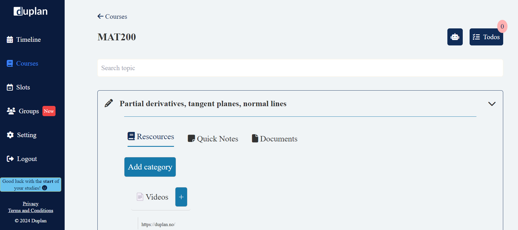Switch to the Quick Notes tab

point(213,139)
